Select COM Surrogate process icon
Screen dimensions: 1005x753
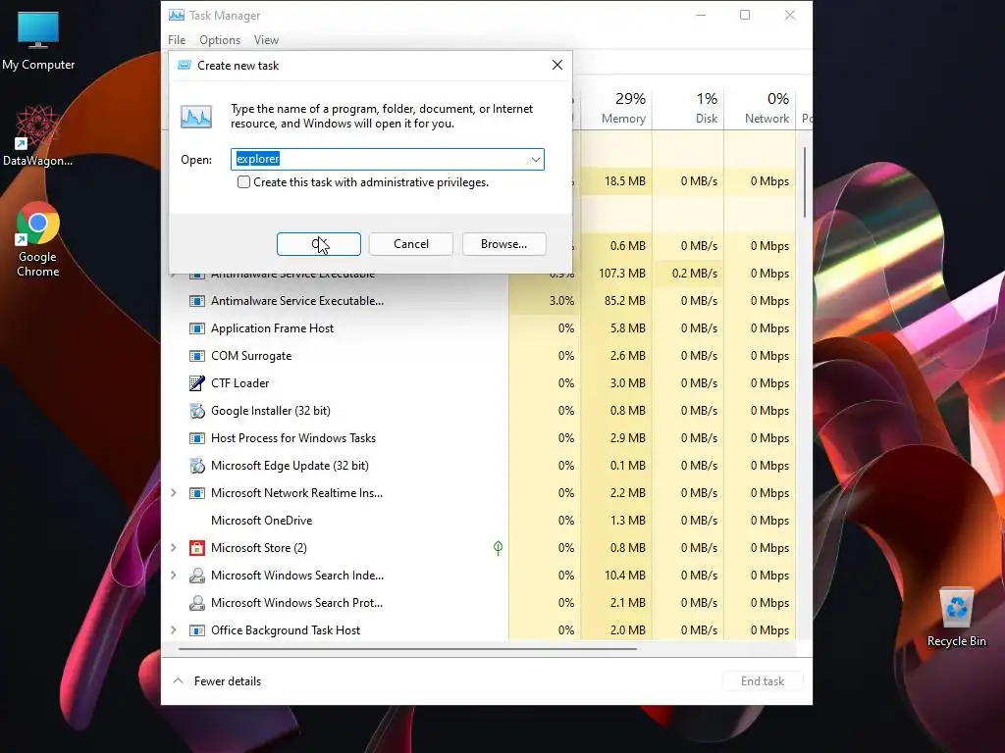196,355
